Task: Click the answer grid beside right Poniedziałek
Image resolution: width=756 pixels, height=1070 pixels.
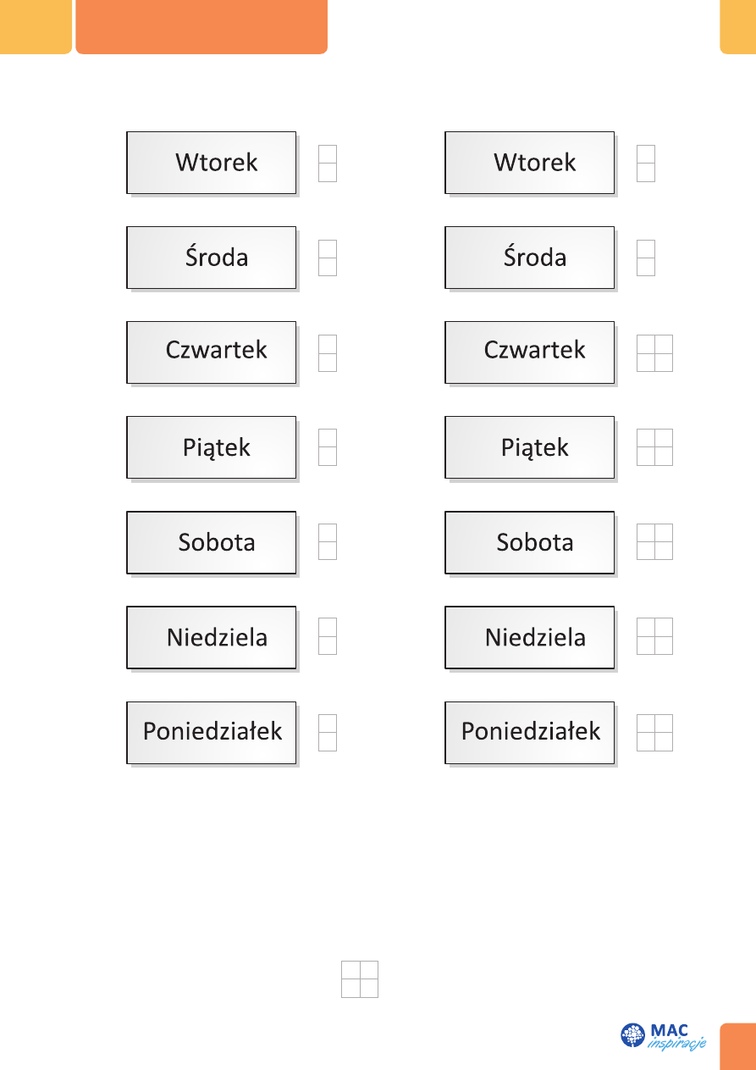Action: (654, 732)
